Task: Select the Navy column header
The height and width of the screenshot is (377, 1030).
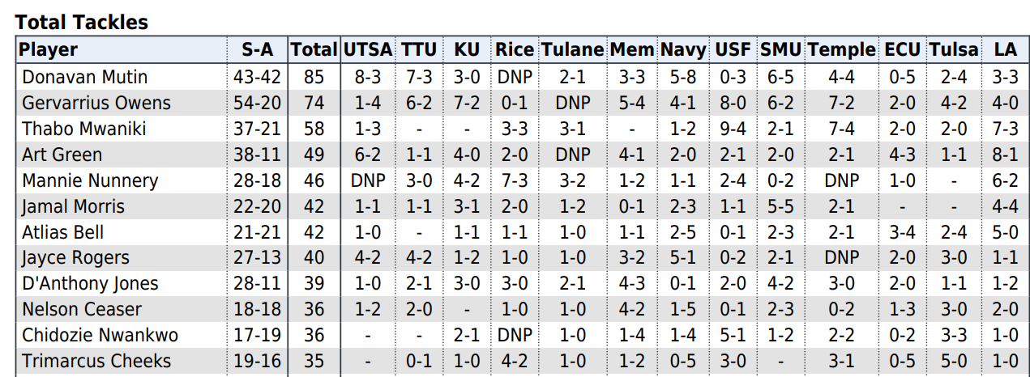Action: [683, 50]
